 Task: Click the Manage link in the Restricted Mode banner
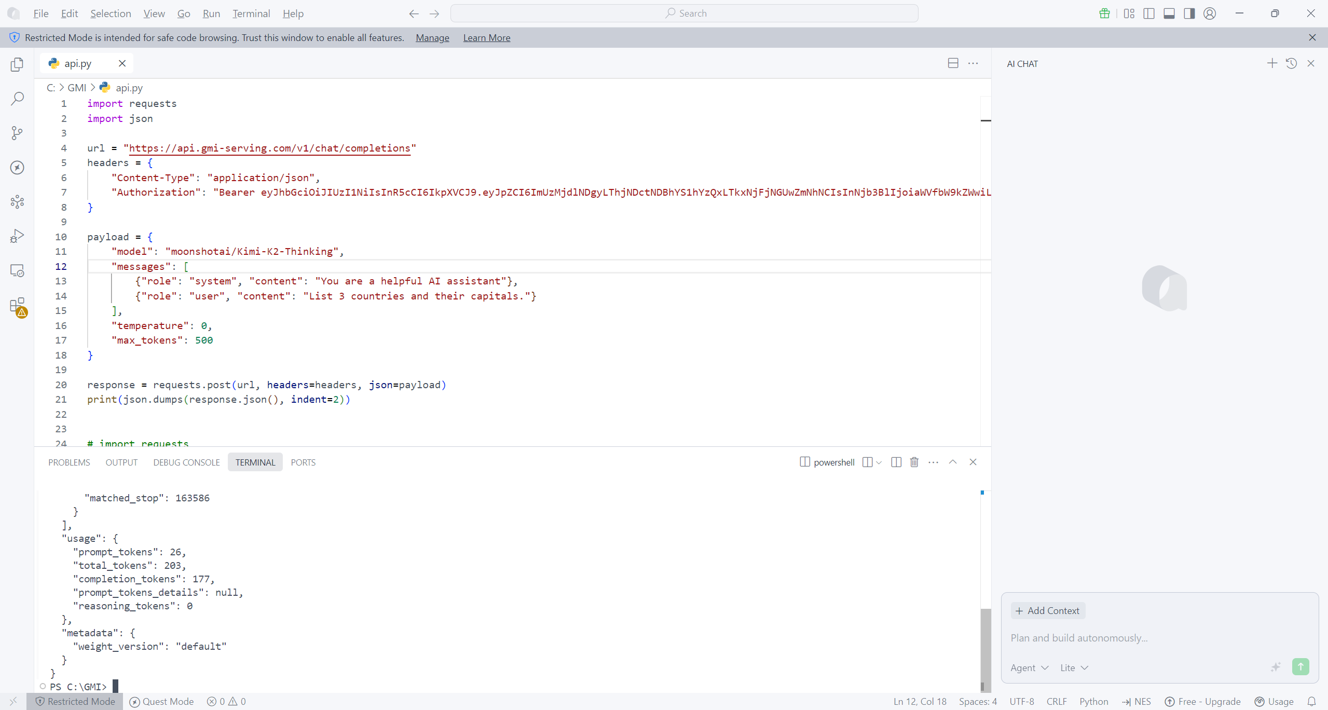432,38
